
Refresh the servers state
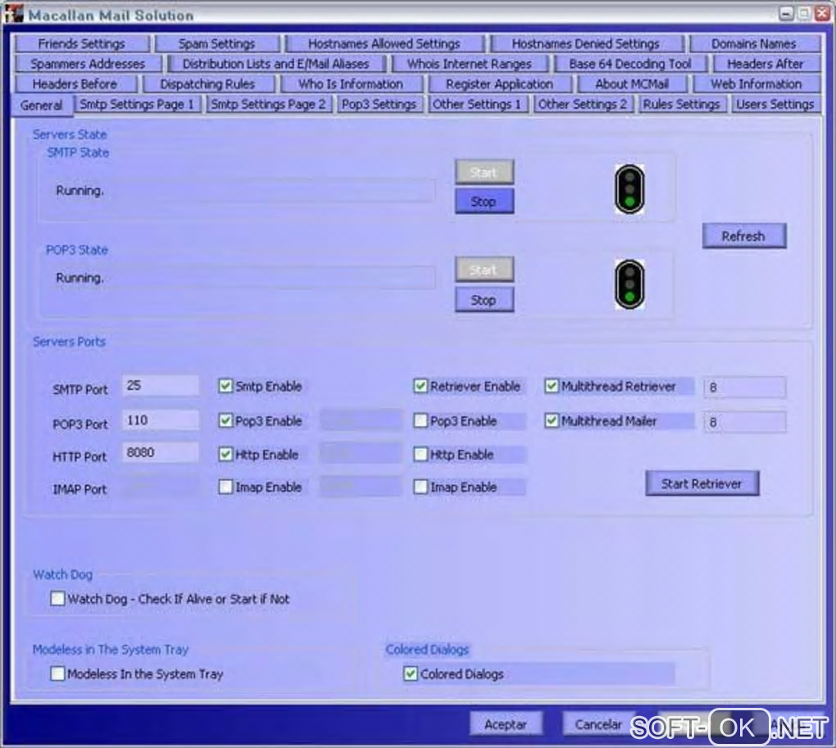(x=743, y=236)
